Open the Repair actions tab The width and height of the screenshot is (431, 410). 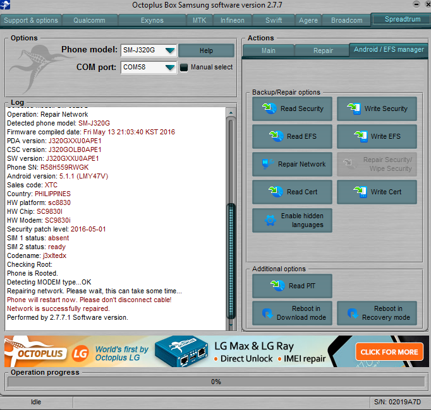(x=323, y=50)
